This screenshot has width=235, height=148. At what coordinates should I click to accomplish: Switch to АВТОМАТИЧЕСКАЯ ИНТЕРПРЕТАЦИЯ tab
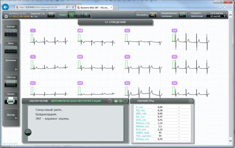76,101
